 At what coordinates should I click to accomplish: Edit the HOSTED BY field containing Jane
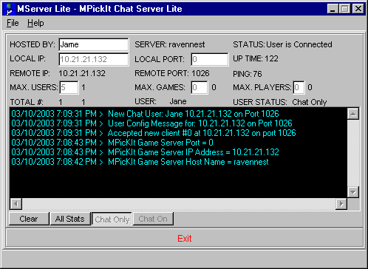pyautogui.click(x=94, y=44)
